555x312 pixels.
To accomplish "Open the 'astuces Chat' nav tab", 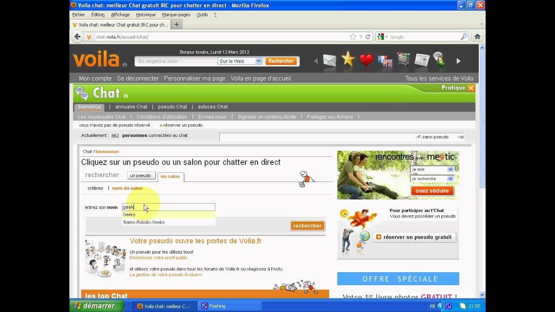I will (x=213, y=107).
